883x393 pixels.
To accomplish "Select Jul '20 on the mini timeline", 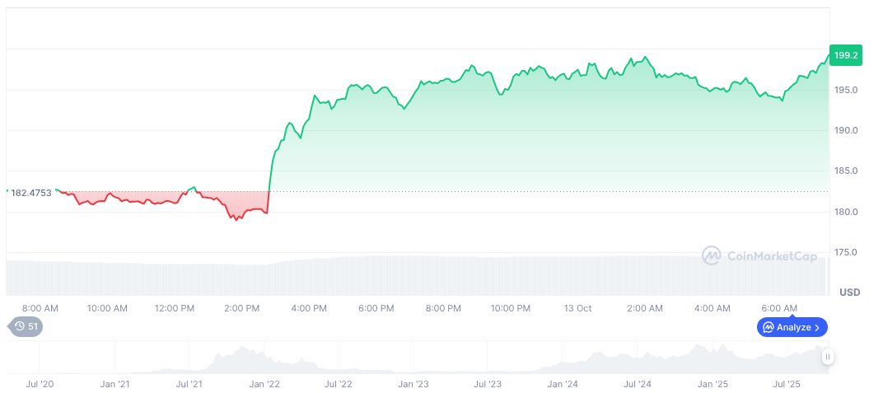I will point(40,384).
